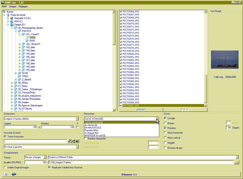Open the Images menu
The image size is (243, 179).
click(x=13, y=6)
